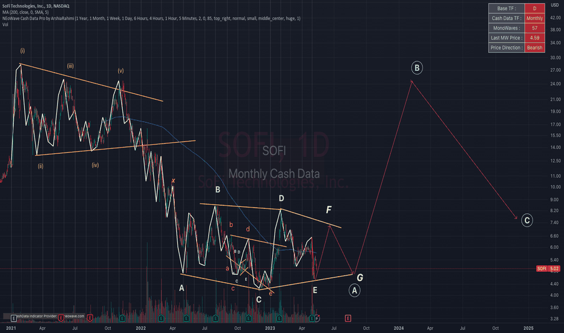Screen dimensions: 564x333
Task: Click the SOFI current price tag 5.02
Action: [548, 269]
